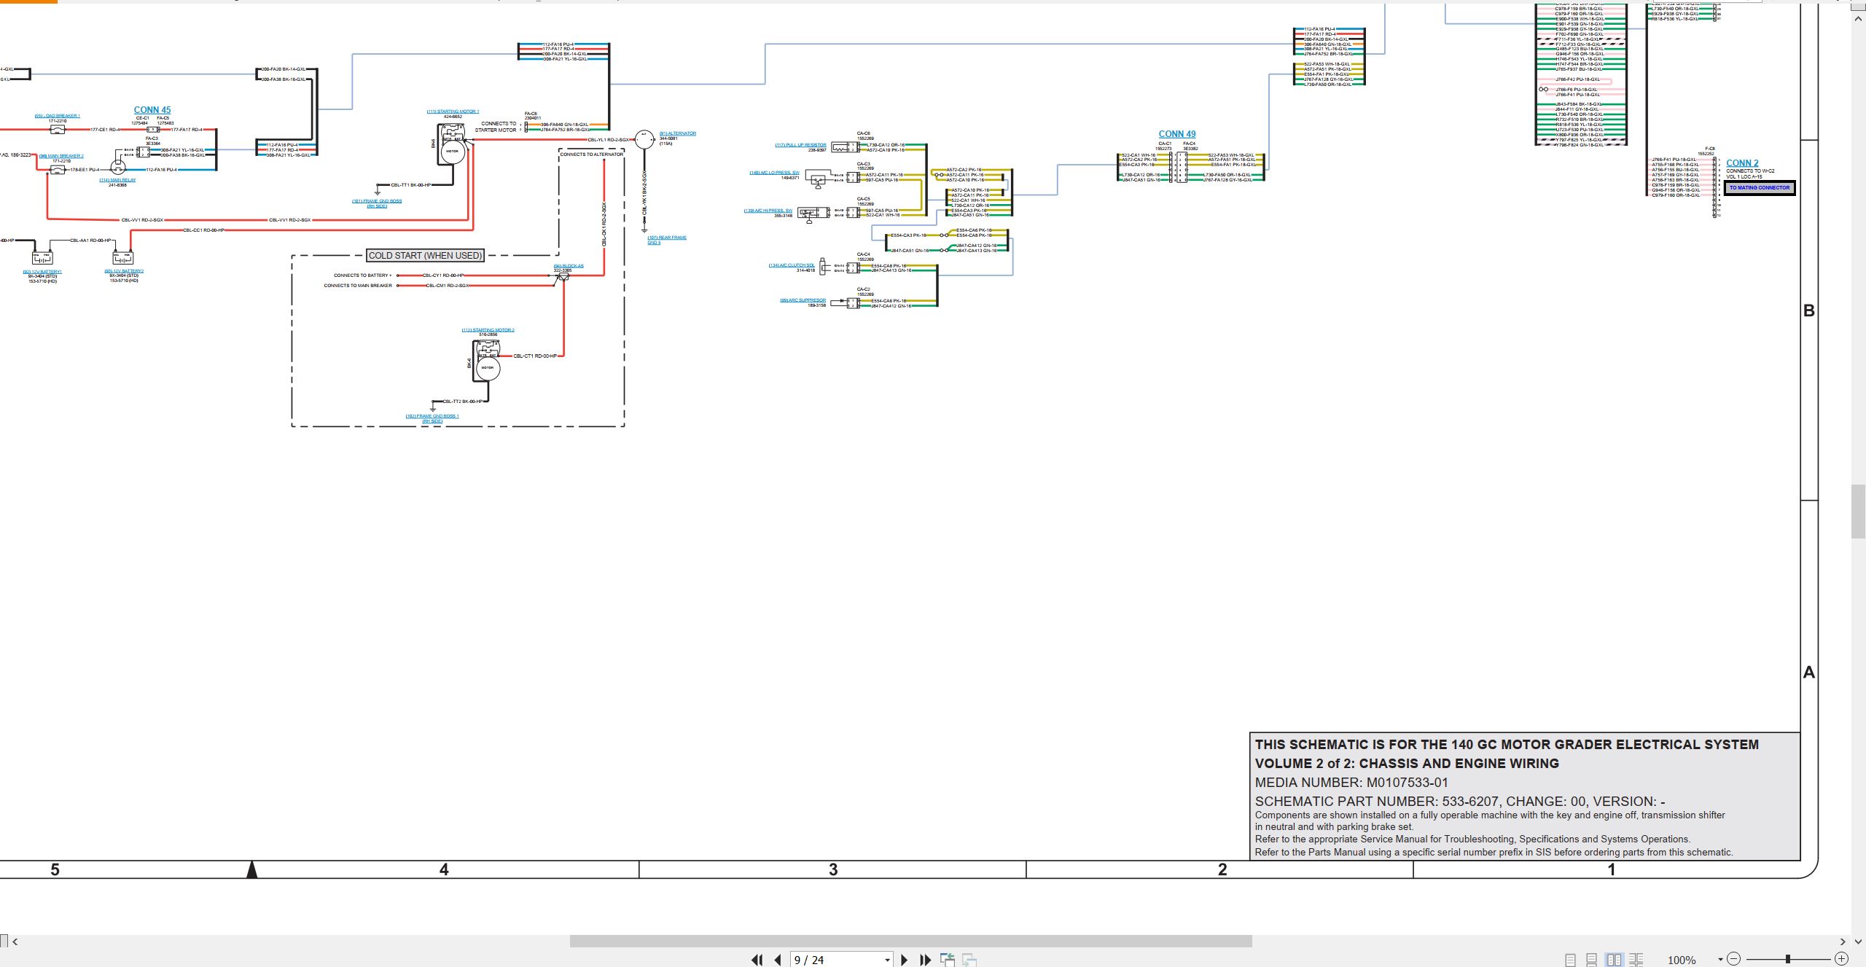Go to the previous page
This screenshot has width=1866, height=967.
(778, 960)
